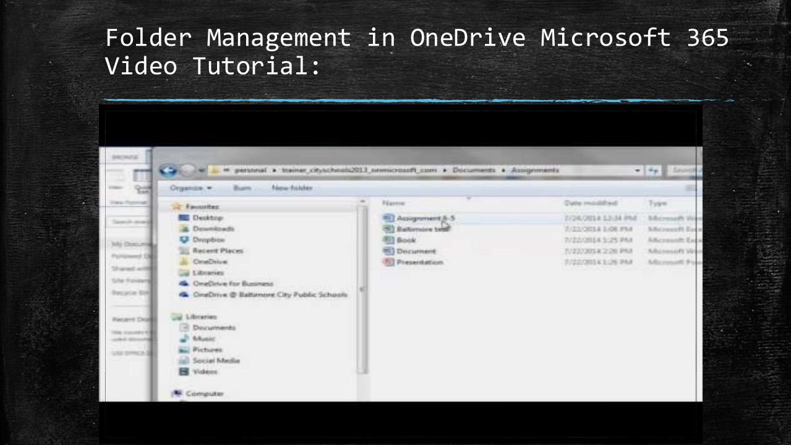Click the Word icon of Document file
The image size is (791, 445).
(x=388, y=252)
